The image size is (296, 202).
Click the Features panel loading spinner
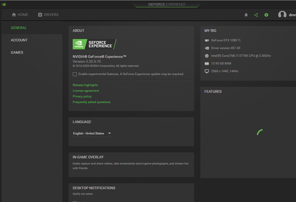[x=260, y=132]
